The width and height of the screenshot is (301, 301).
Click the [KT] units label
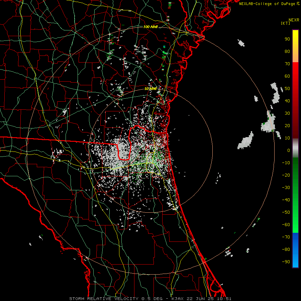[x=285, y=23]
